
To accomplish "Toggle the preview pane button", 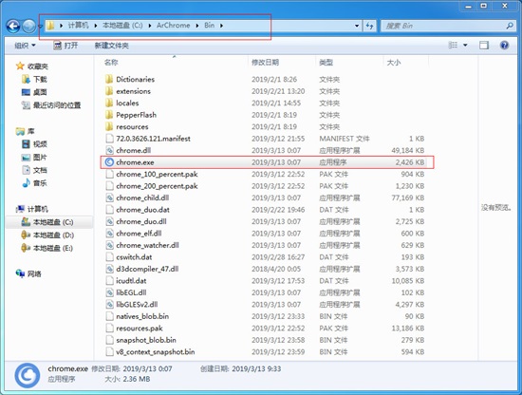I will (484, 45).
